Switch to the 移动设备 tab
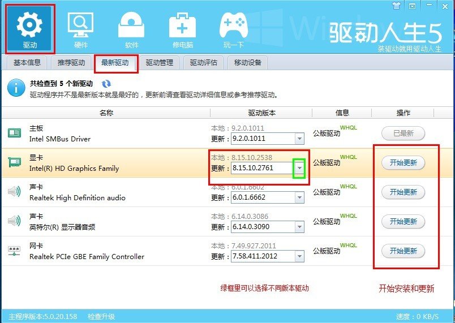This screenshot has width=455, height=323. [248, 63]
